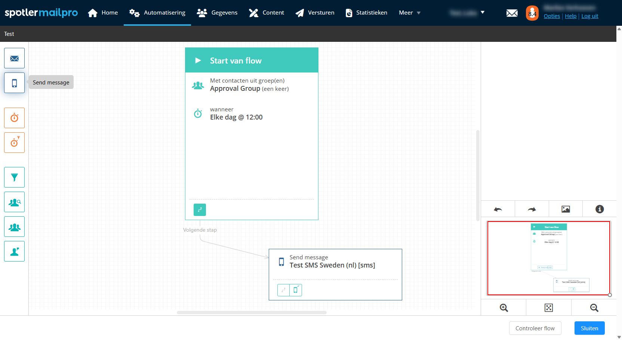The height and width of the screenshot is (340, 622).
Task: Select the Start van flow header
Action: 252,60
